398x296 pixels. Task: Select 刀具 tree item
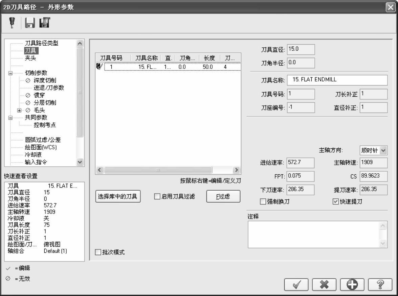coord(31,51)
